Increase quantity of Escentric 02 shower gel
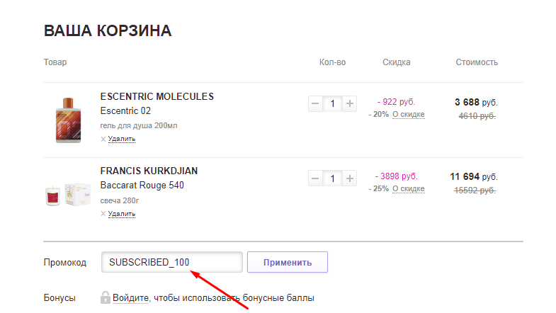Screen dimensions: 556x313 [x=350, y=104]
